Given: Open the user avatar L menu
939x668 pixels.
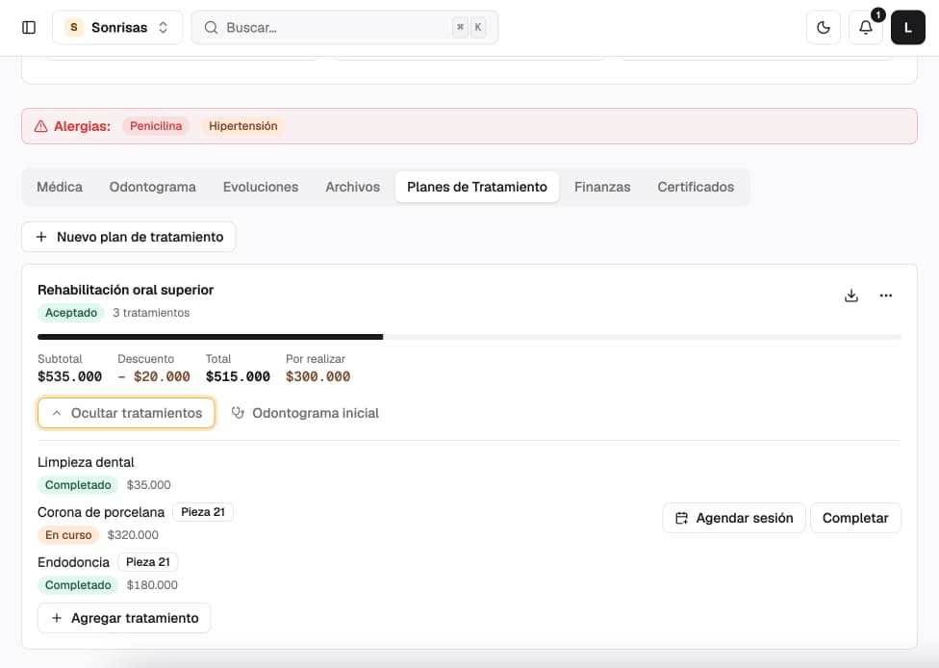Looking at the screenshot, I should pyautogui.click(x=908, y=28).
